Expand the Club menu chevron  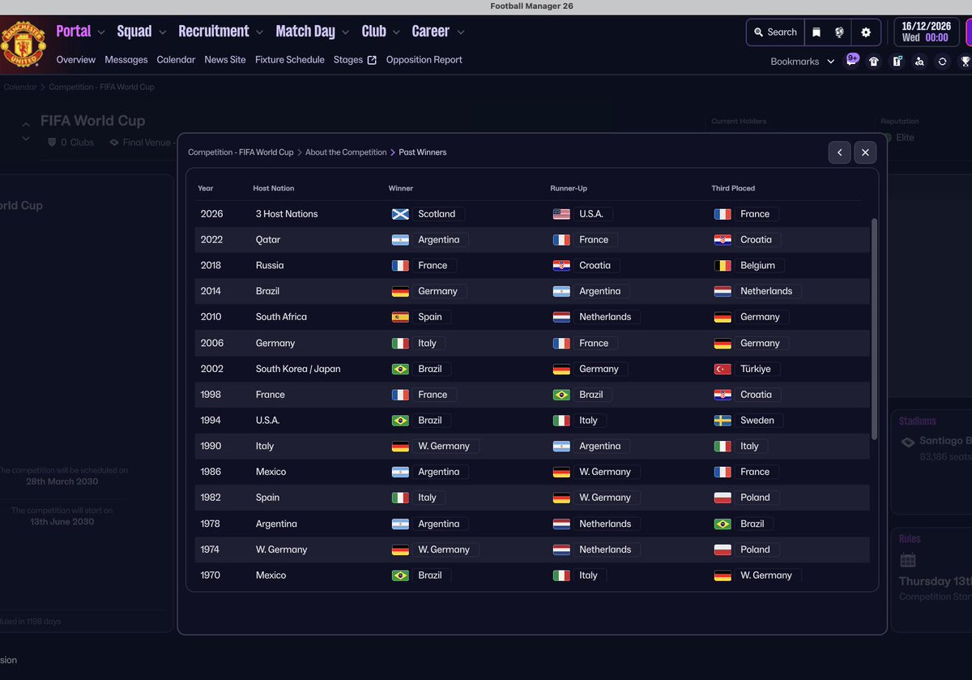[x=396, y=32]
